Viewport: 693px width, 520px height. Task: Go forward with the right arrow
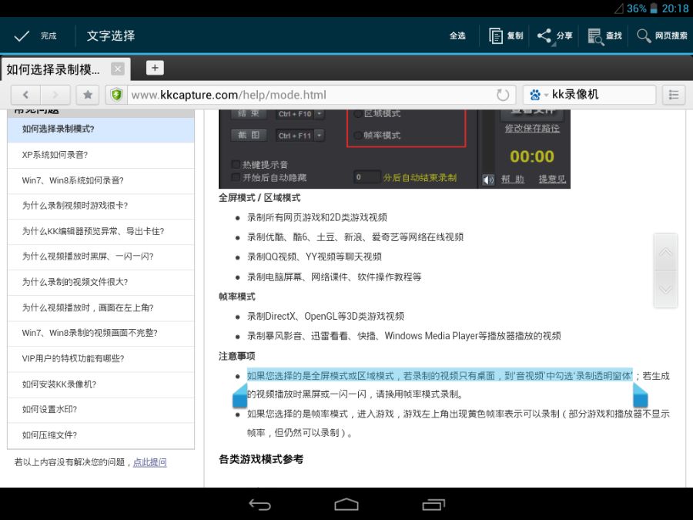click(x=55, y=95)
